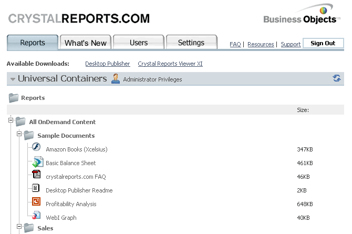Click the Crystal report icon for Basic Balance Sheet
The height and width of the screenshot is (234, 352).
[x=38, y=162]
